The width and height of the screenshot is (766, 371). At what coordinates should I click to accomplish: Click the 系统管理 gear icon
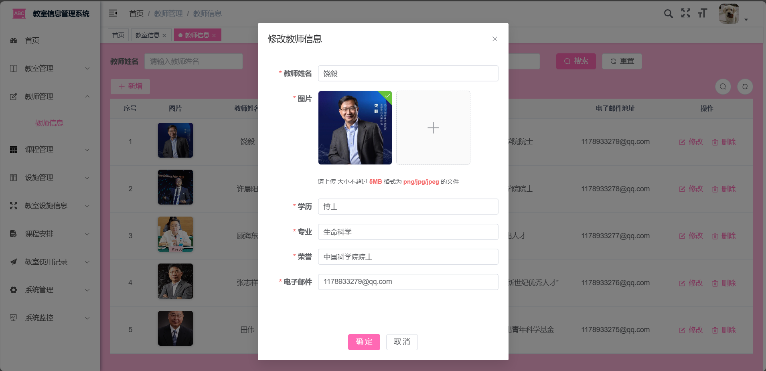(x=14, y=290)
